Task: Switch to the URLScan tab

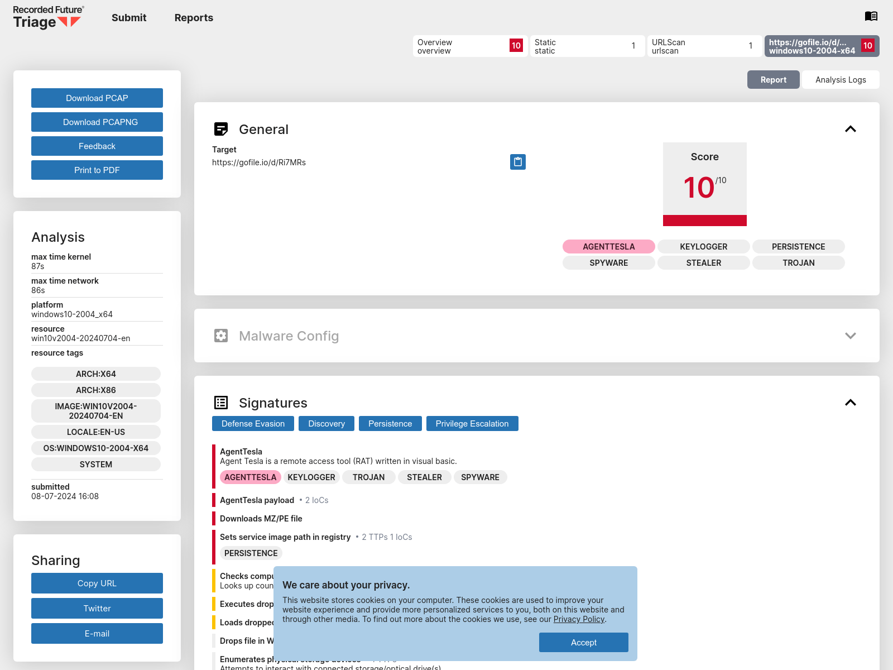Action: coord(705,46)
